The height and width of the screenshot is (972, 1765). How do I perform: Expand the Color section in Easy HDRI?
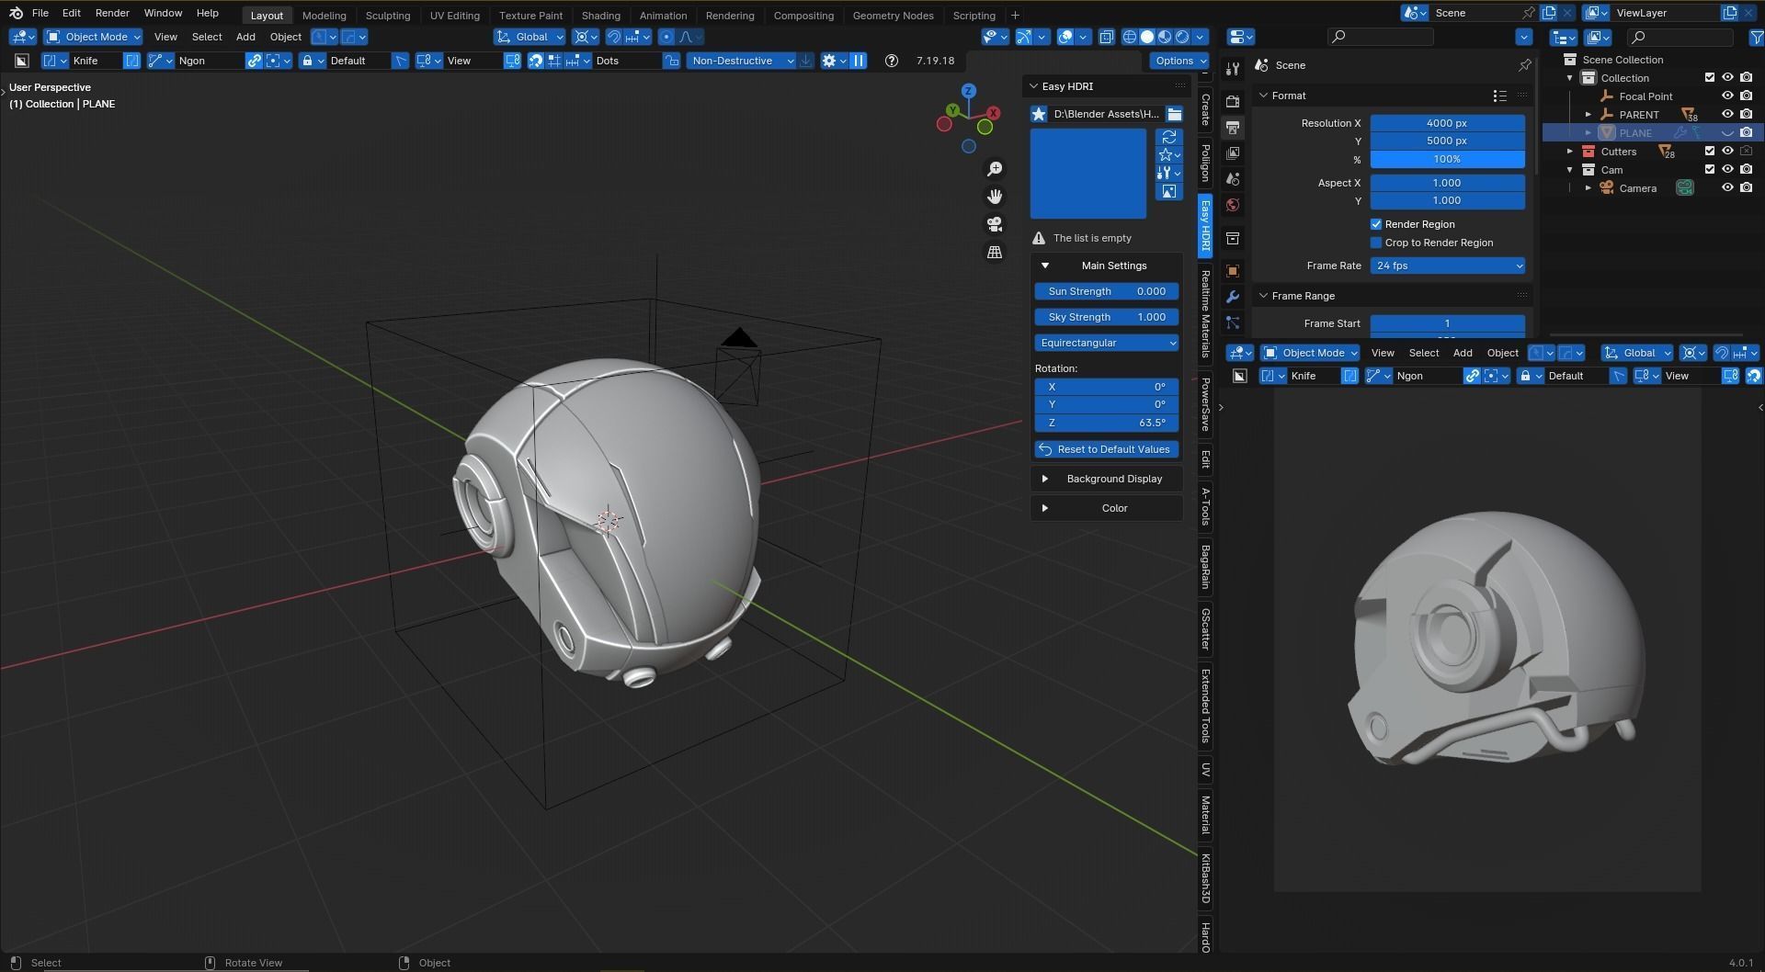[x=1106, y=508]
